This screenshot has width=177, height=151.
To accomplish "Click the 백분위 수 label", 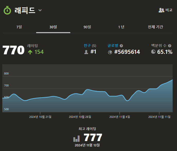I will coord(159,46).
